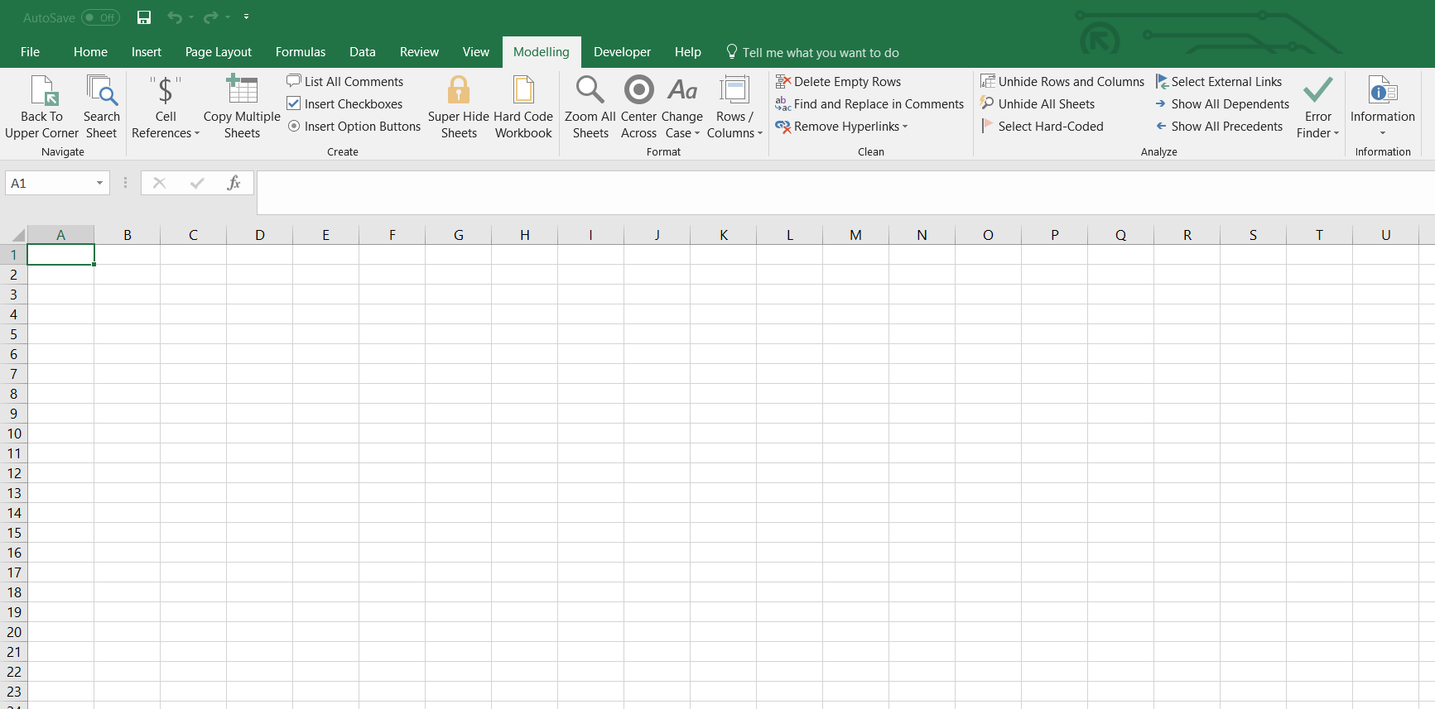Screen dimensions: 1435x709
Task: Switch to the Home tab
Action: (90, 51)
